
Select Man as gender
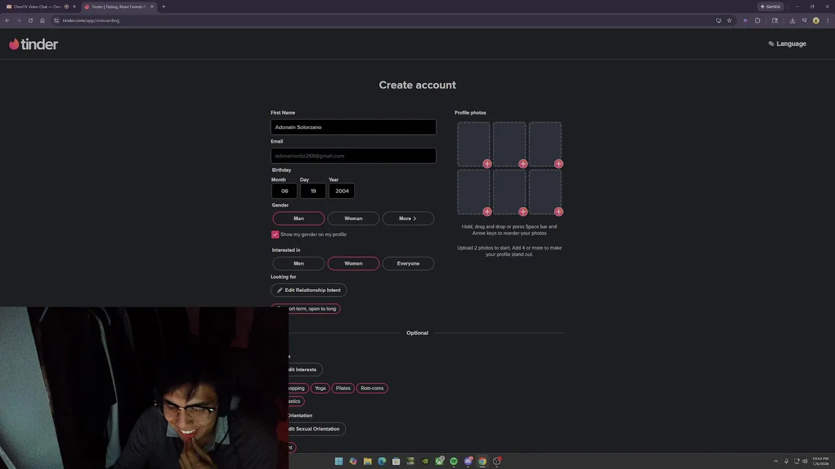point(299,218)
